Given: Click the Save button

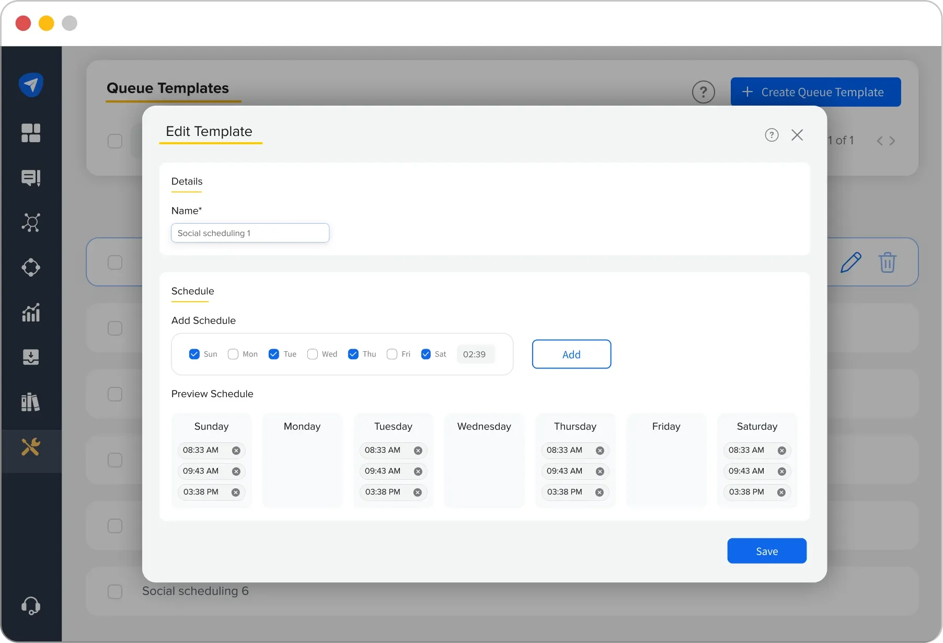Looking at the screenshot, I should click(x=766, y=550).
